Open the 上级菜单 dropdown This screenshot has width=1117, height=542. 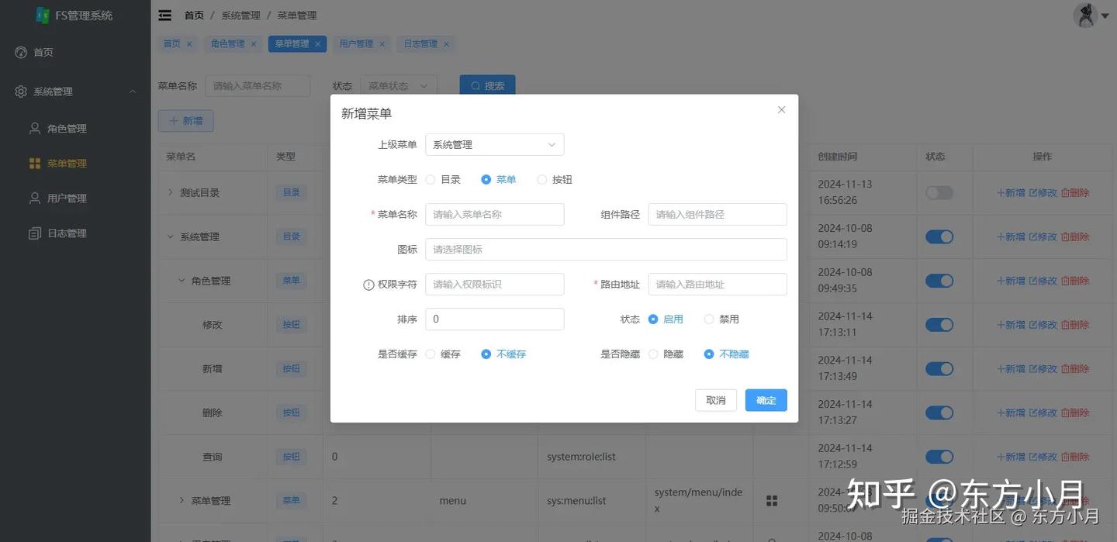(x=494, y=144)
